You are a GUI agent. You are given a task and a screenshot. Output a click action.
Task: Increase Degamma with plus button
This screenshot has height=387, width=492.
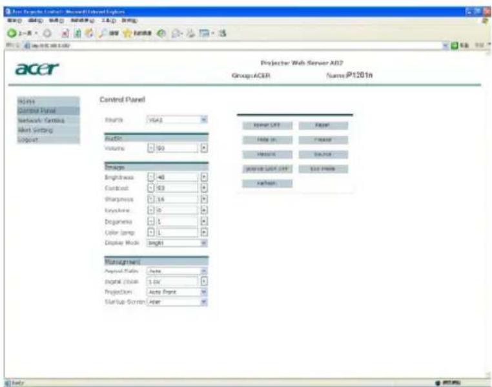(x=204, y=222)
